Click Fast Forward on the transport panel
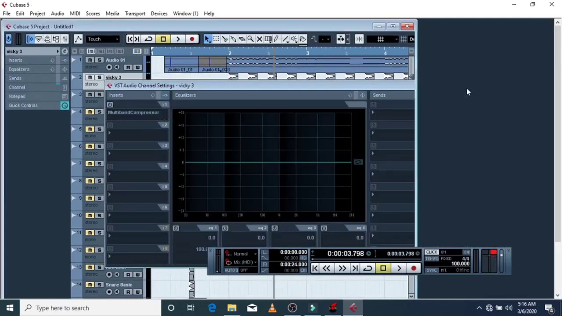 pos(342,268)
